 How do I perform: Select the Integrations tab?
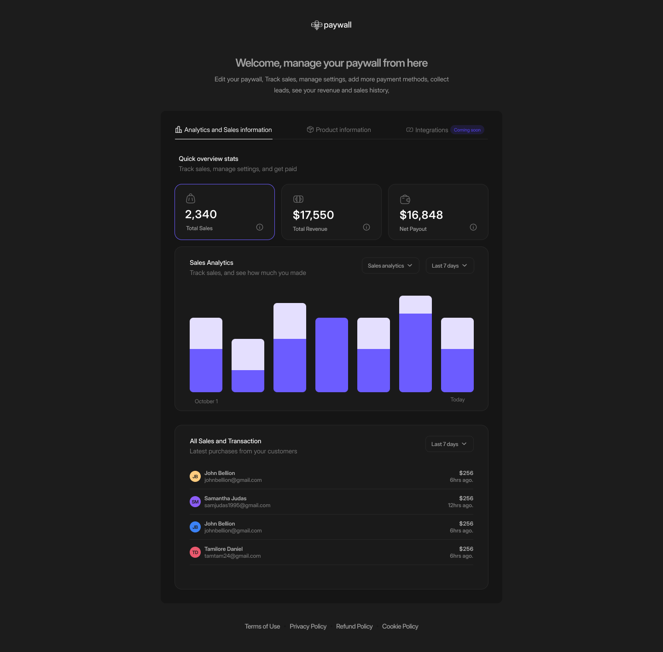431,130
